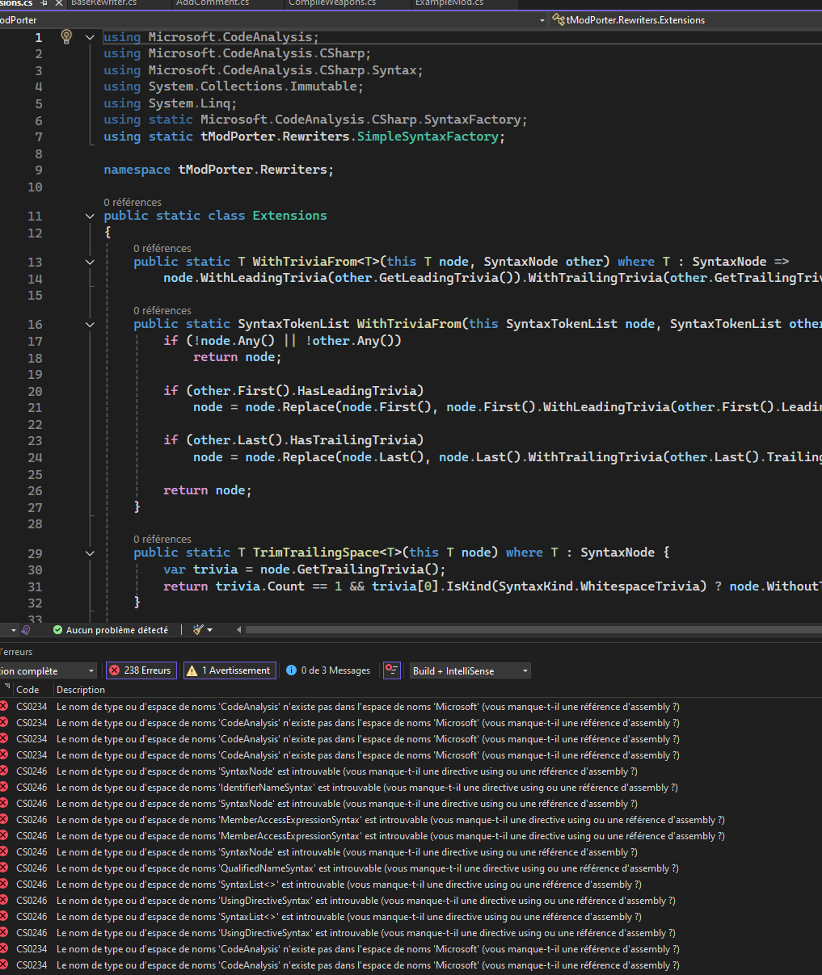Image resolution: width=822 pixels, height=975 pixels.
Task: Toggle the 1 Avertissement filter
Action: [x=230, y=670]
